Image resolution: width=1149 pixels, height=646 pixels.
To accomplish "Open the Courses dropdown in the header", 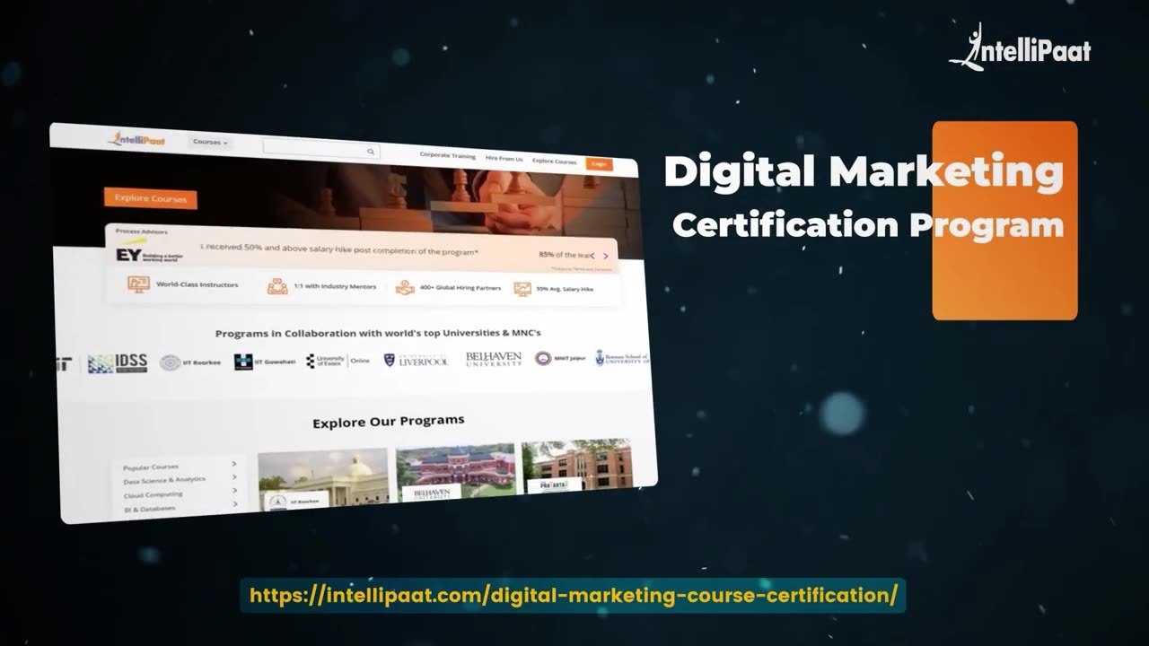I will pos(211,143).
